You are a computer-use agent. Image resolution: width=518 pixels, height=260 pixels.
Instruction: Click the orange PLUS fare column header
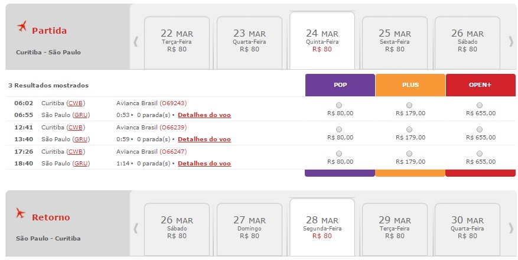(410, 85)
